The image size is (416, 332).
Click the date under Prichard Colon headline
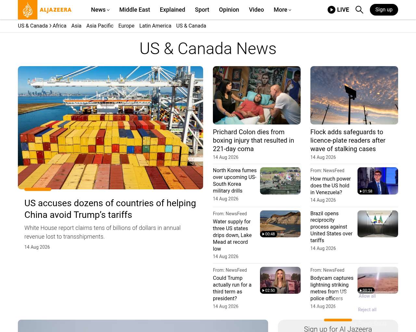tap(226, 157)
